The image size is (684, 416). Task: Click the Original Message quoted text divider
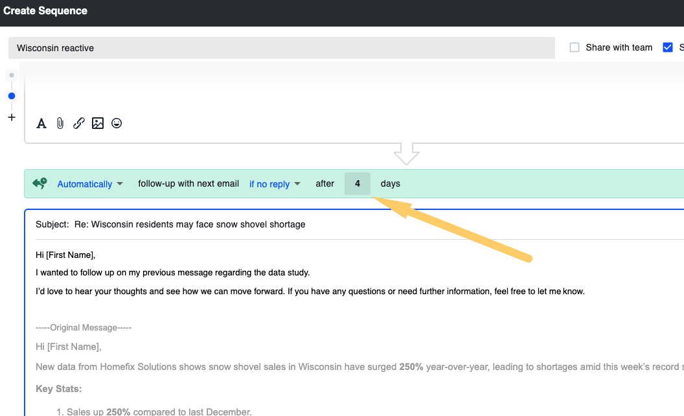tap(84, 328)
